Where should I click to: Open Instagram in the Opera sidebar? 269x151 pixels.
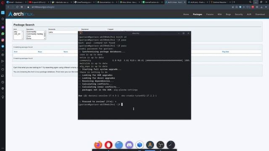click(x=3, y=40)
